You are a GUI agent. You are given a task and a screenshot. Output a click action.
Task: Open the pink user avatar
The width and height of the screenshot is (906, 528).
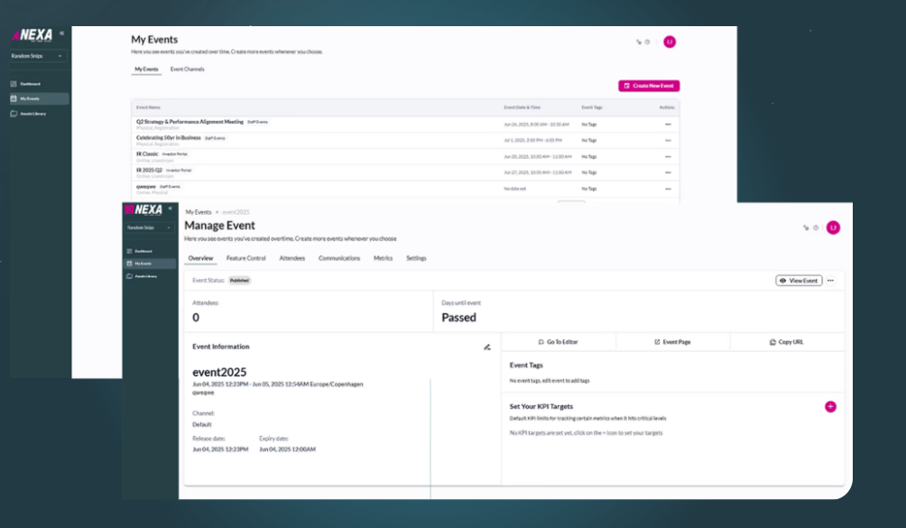[x=833, y=228]
